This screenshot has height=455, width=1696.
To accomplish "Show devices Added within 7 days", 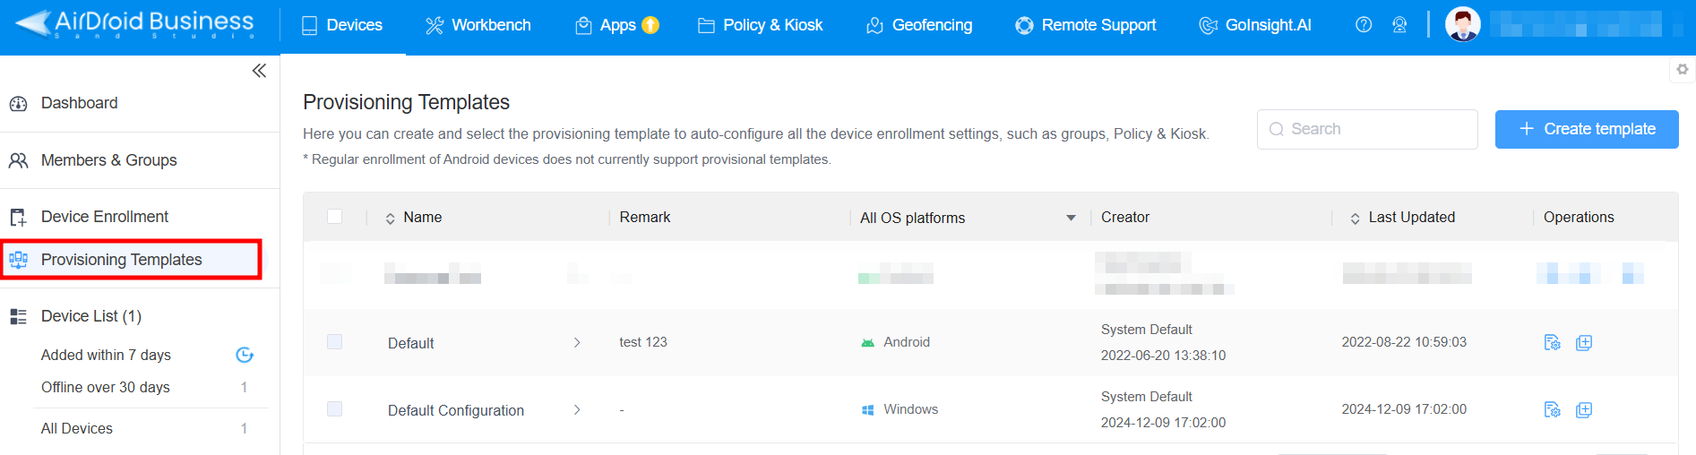I will (106, 355).
